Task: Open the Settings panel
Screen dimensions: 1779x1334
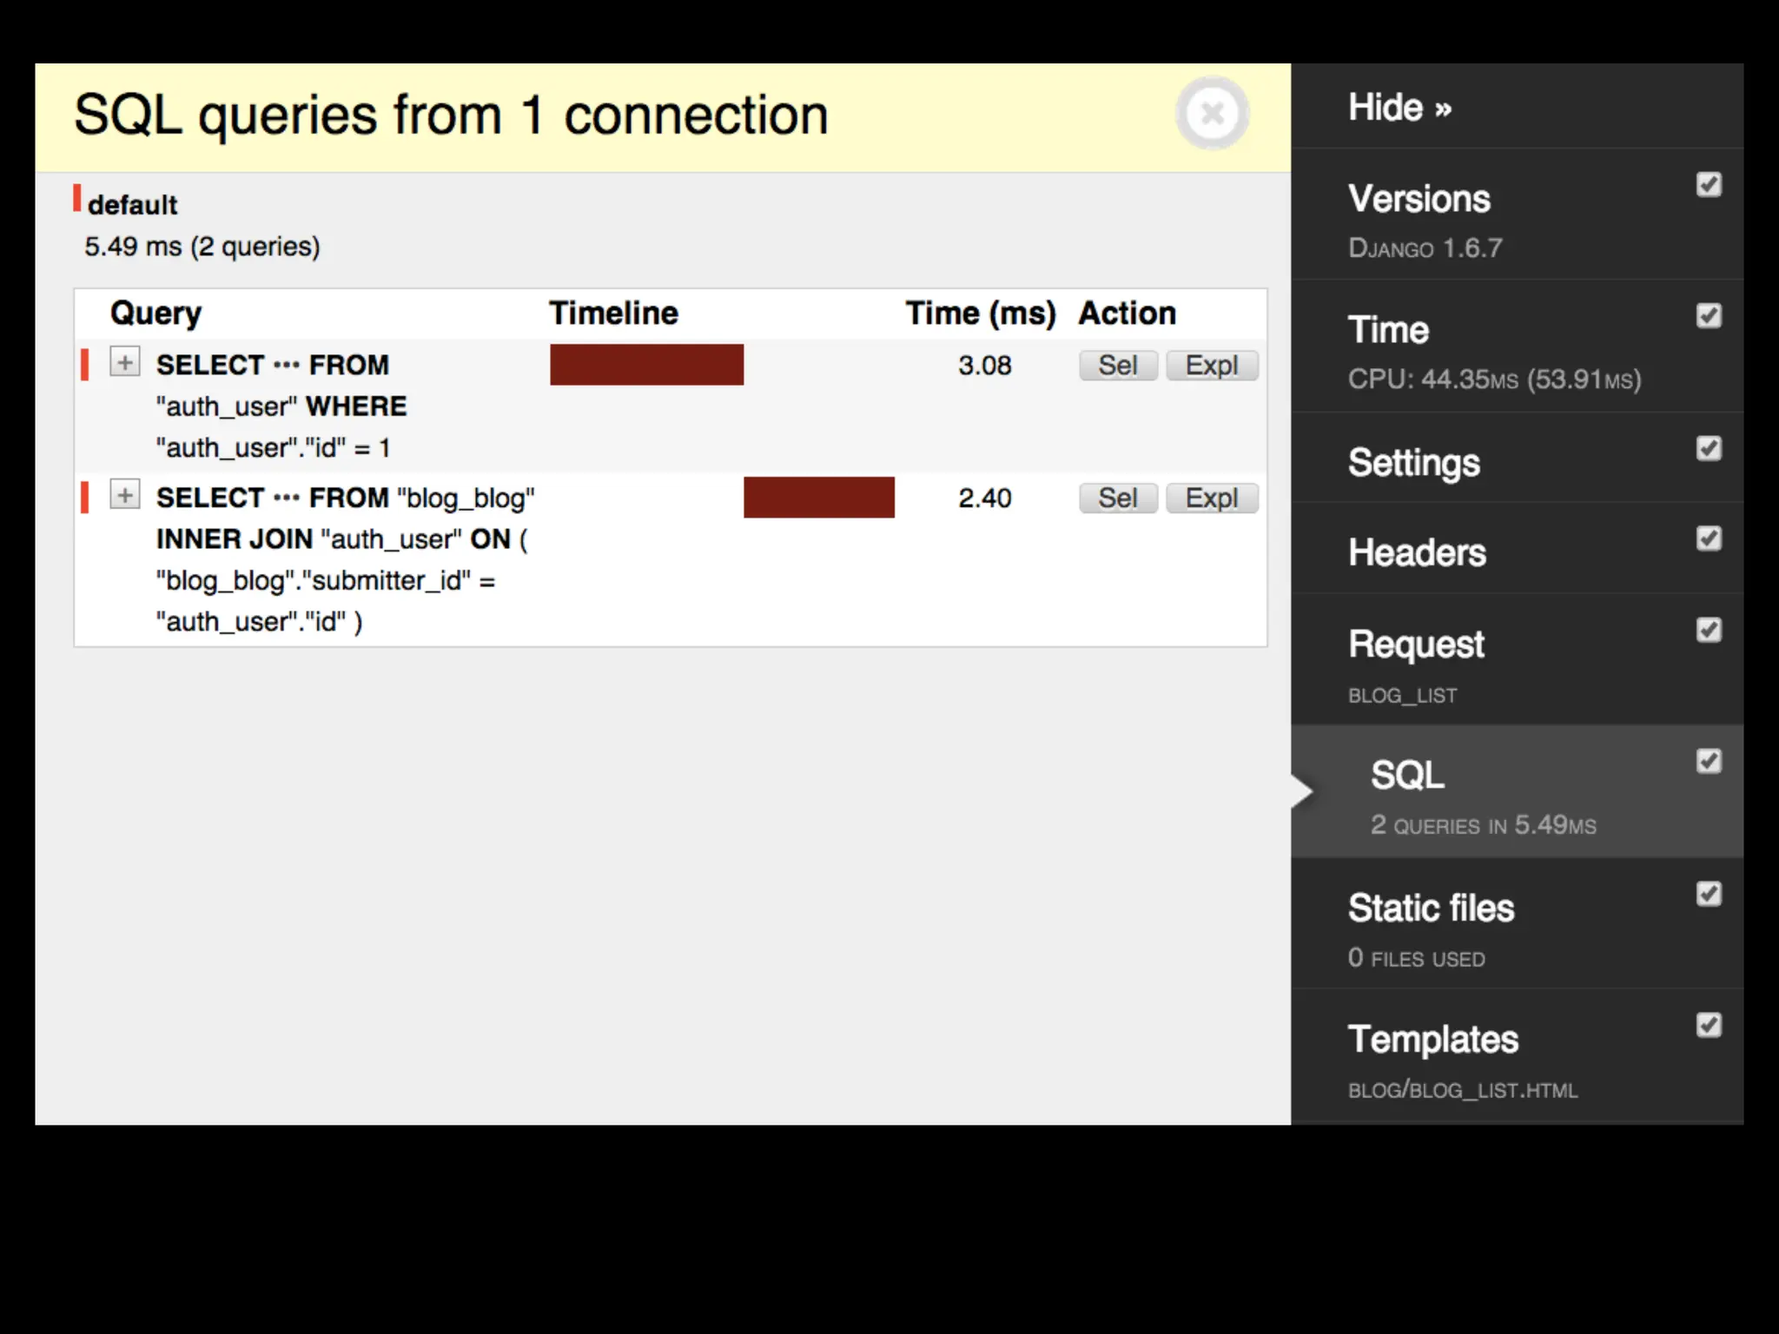Action: click(1413, 463)
